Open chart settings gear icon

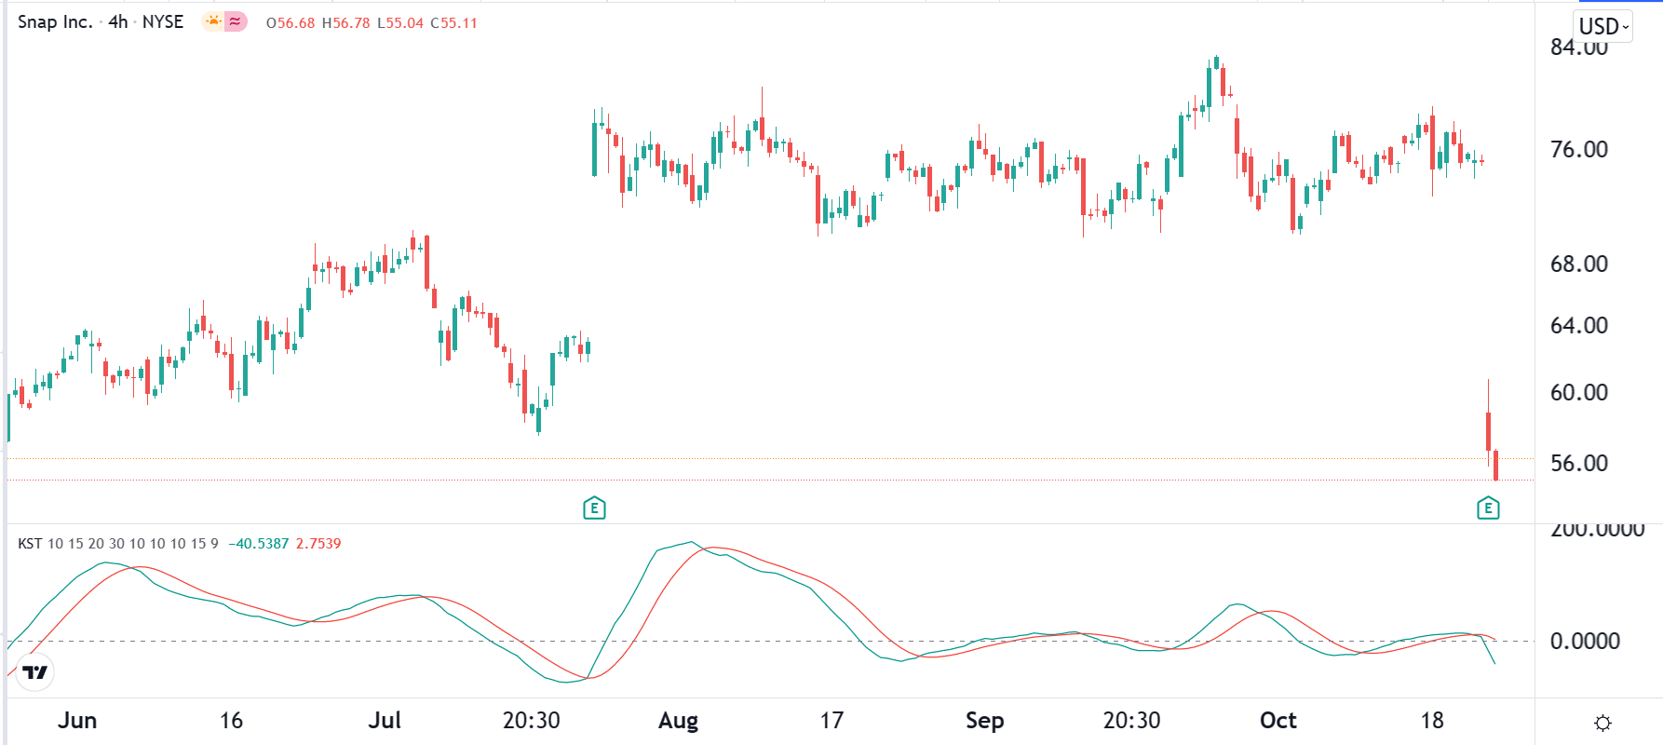(1602, 723)
